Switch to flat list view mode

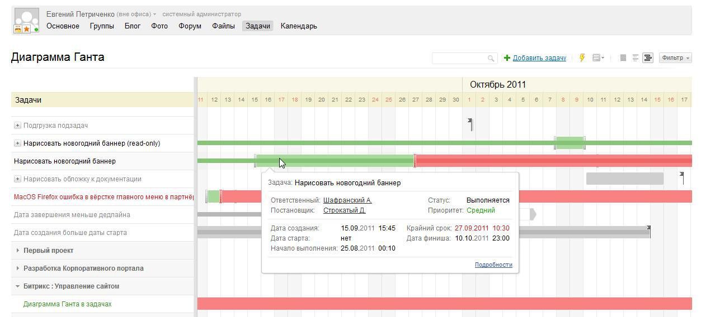click(x=623, y=57)
